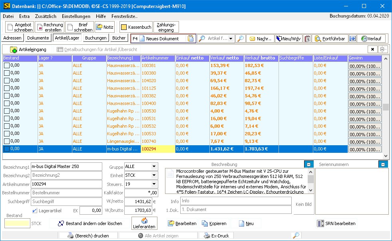Open the Einstellungen menu
The image size is (392, 241).
pyautogui.click(x=76, y=16)
